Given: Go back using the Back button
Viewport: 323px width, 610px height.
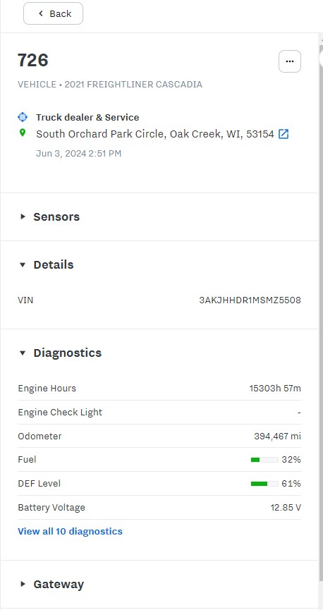Looking at the screenshot, I should tap(54, 13).
